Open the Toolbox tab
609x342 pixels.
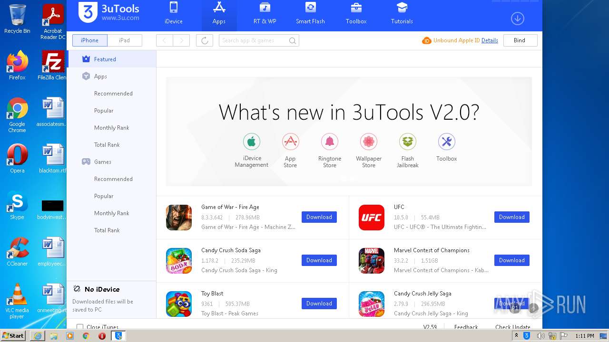tap(356, 14)
